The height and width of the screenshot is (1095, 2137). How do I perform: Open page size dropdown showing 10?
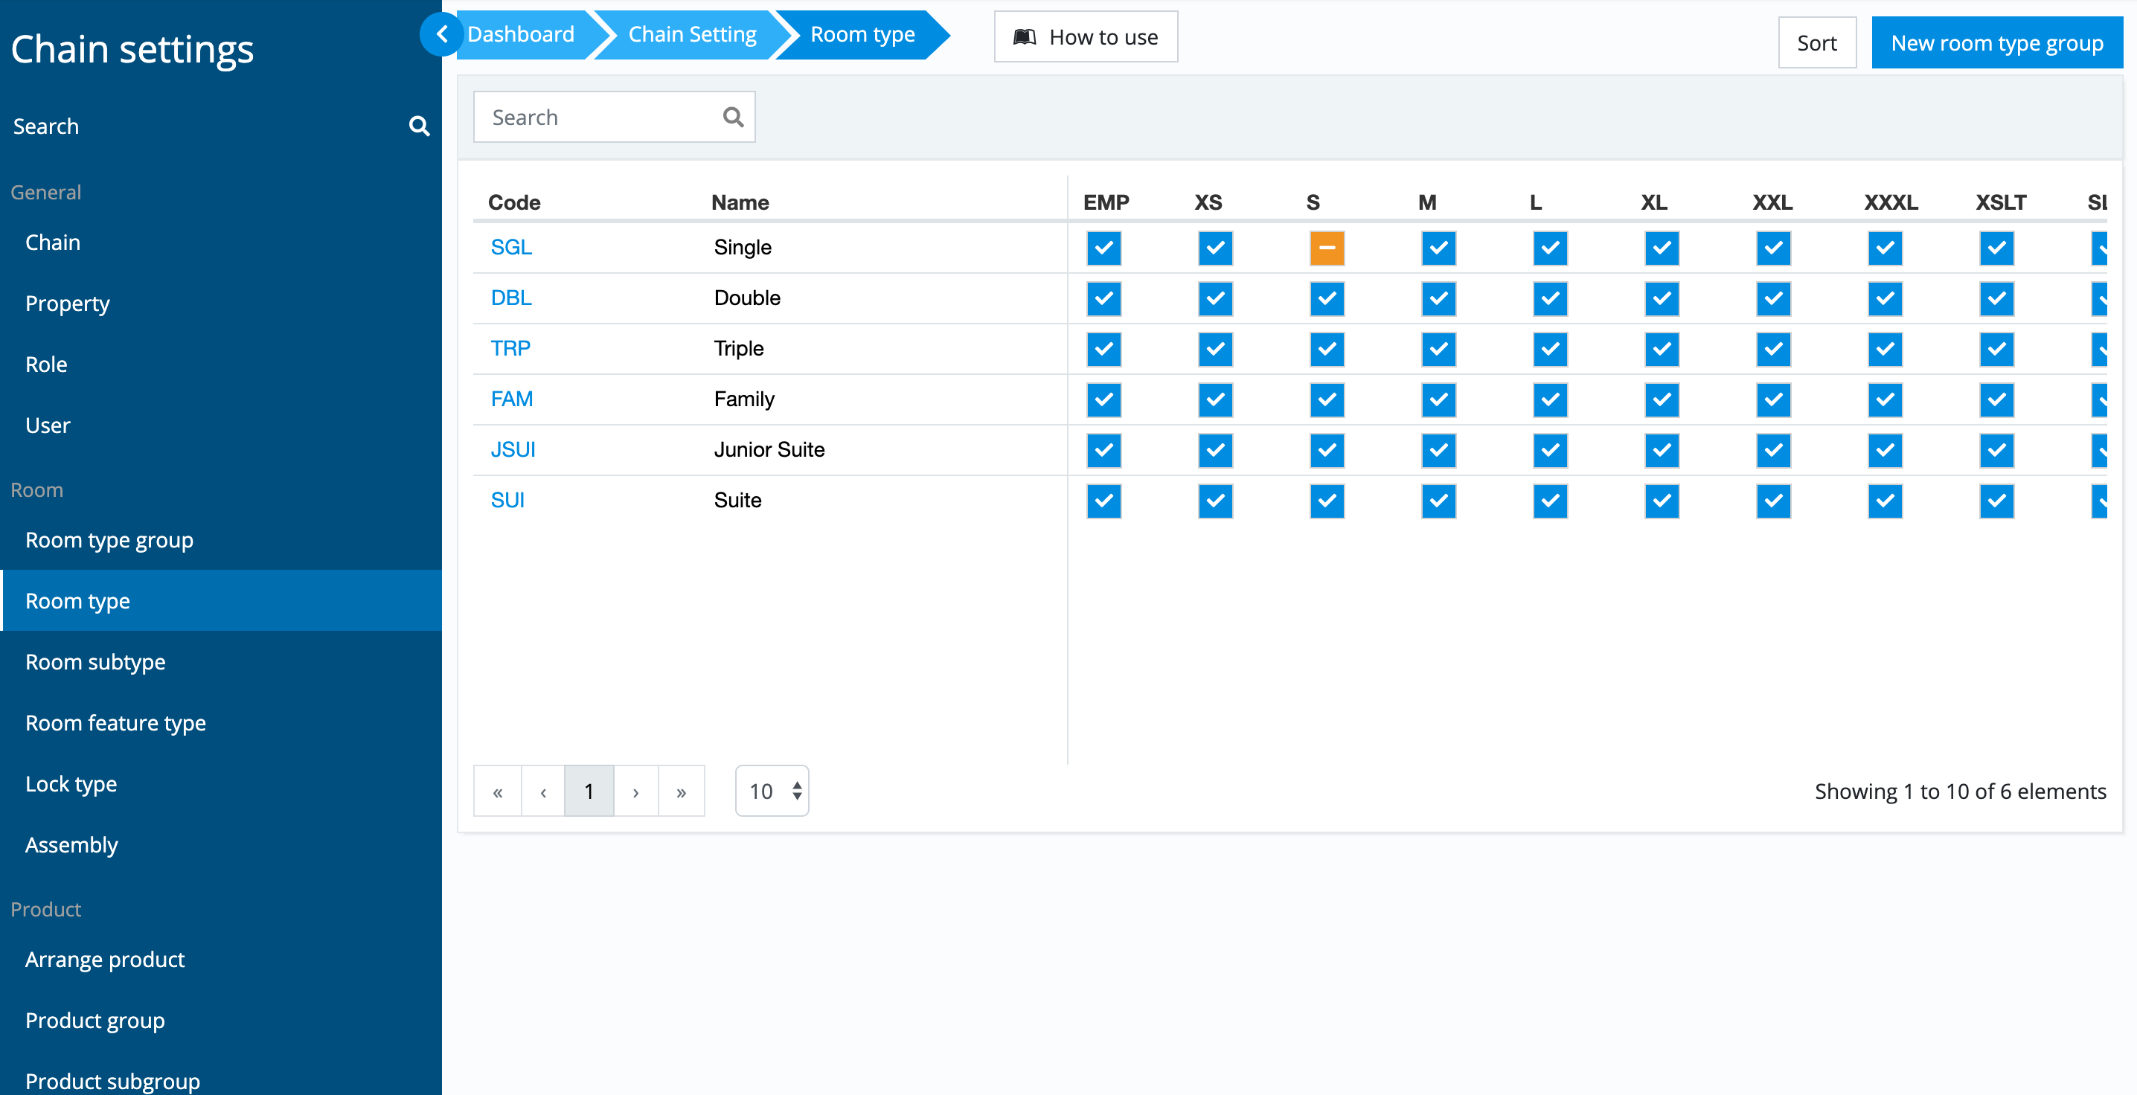(772, 791)
